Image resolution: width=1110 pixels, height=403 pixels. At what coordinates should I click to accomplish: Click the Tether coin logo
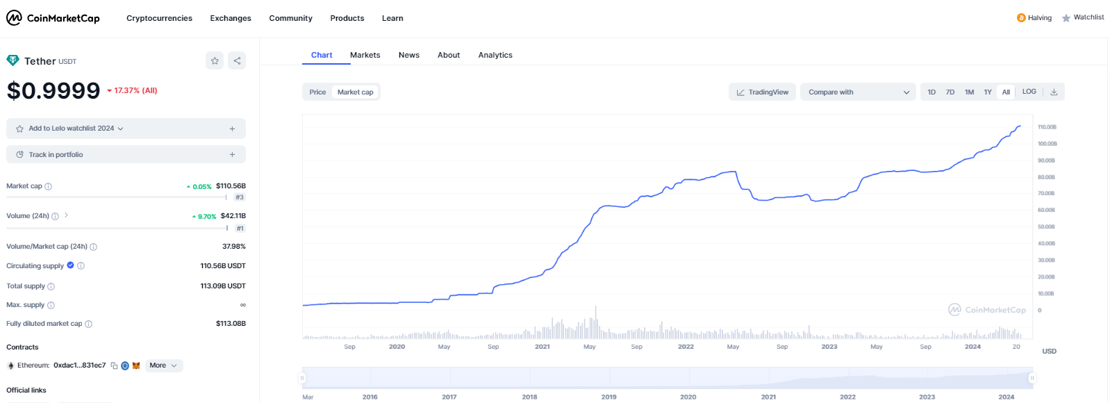[x=13, y=61]
